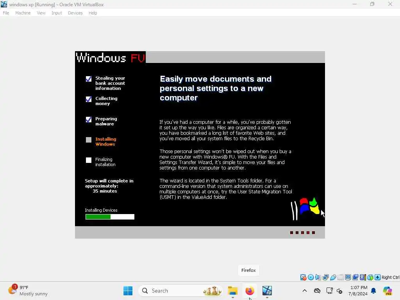Restore the VirtualBox window size

pyautogui.click(x=372, y=4)
